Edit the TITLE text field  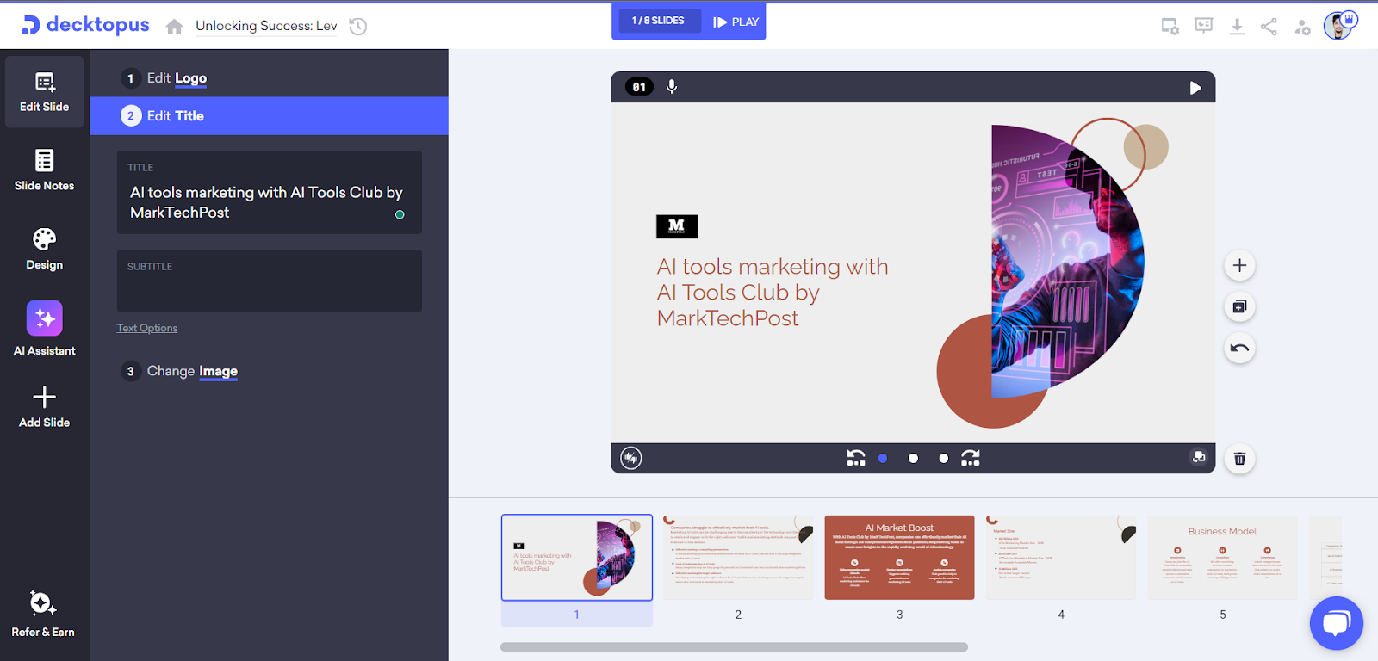click(270, 193)
